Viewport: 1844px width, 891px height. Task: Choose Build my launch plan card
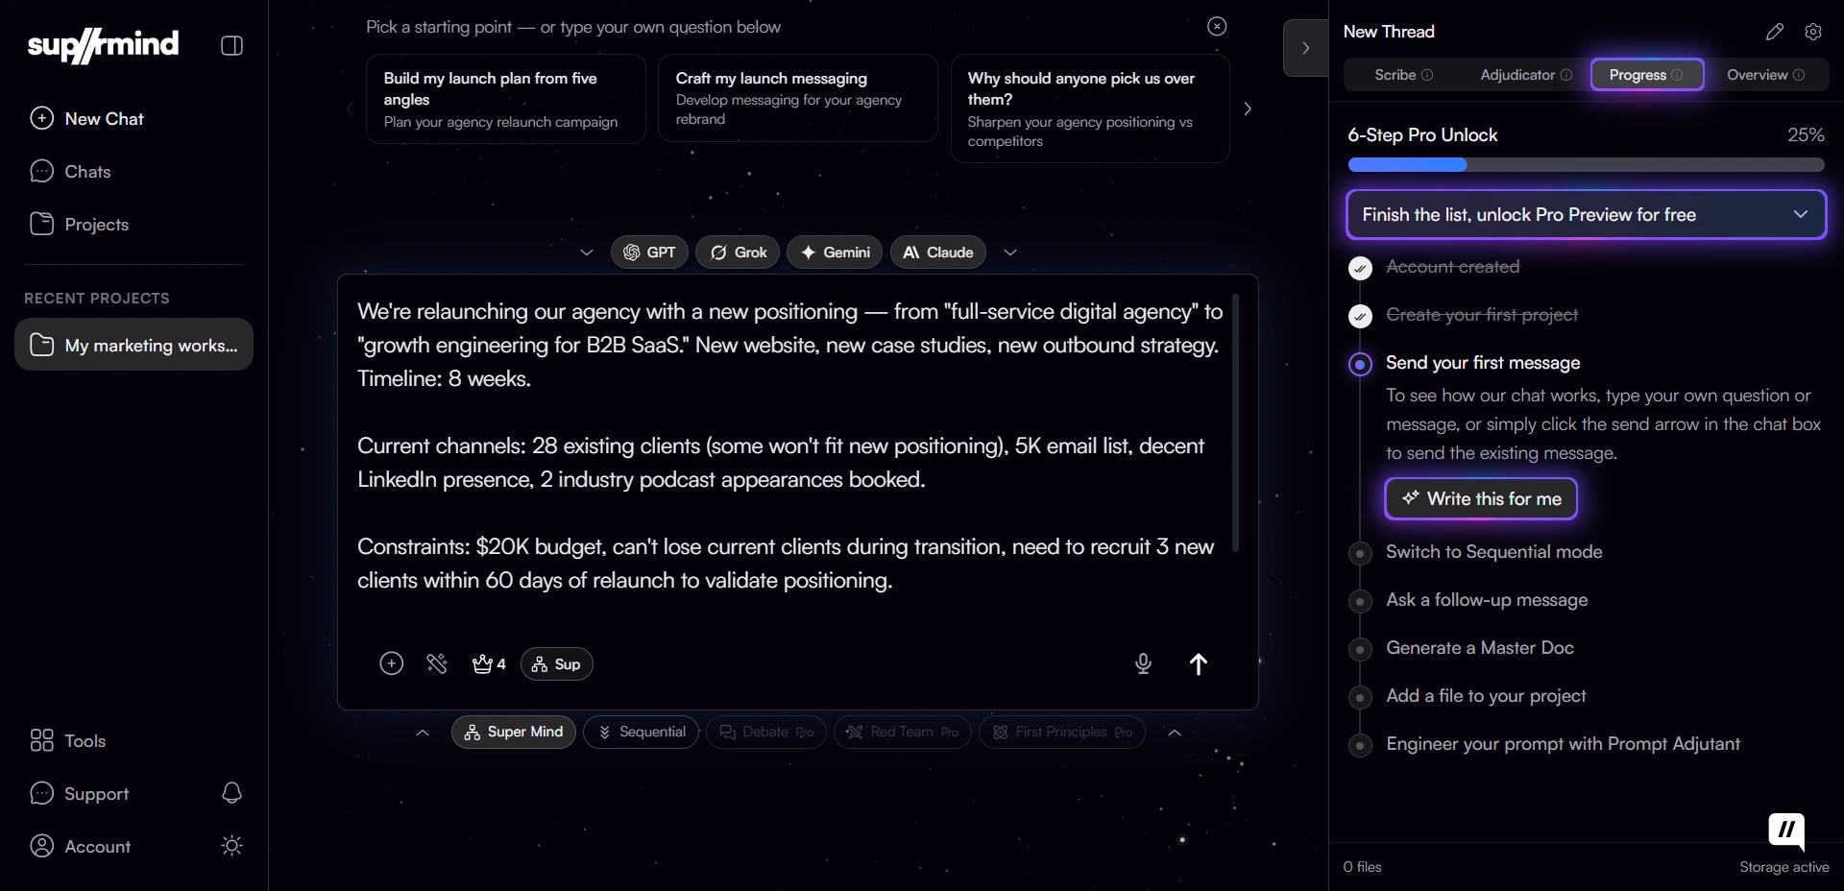[x=505, y=99]
